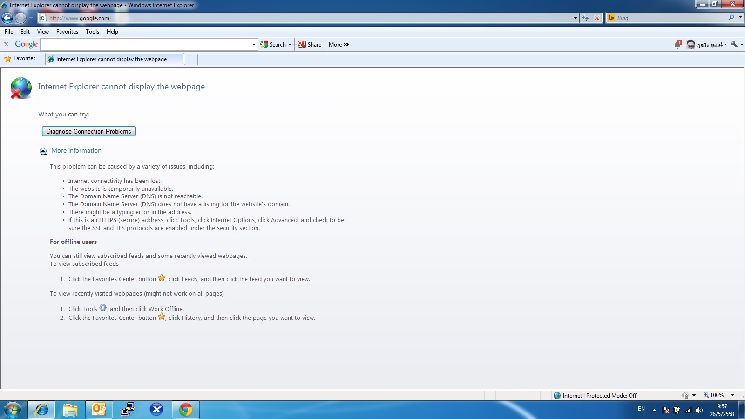Viewport: 745px width, 419px height.
Task: Open the Windows Start menu orb
Action: coord(13,410)
